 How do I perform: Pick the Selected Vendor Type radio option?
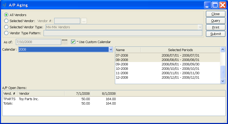coord(6,27)
